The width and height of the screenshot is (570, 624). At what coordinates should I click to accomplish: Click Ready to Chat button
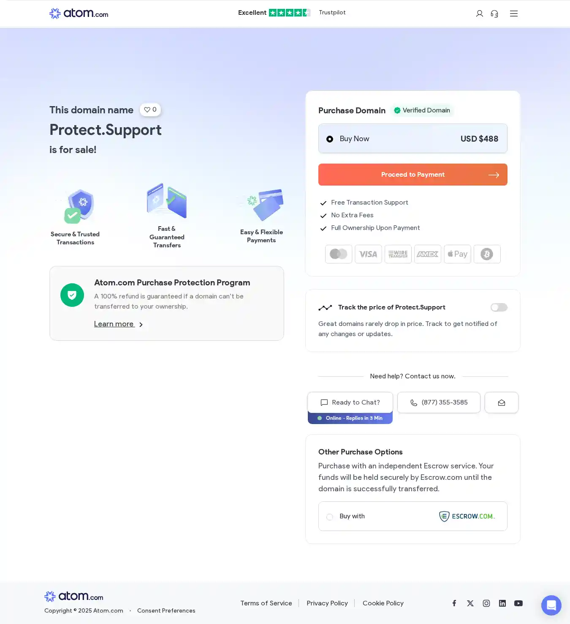pos(350,402)
